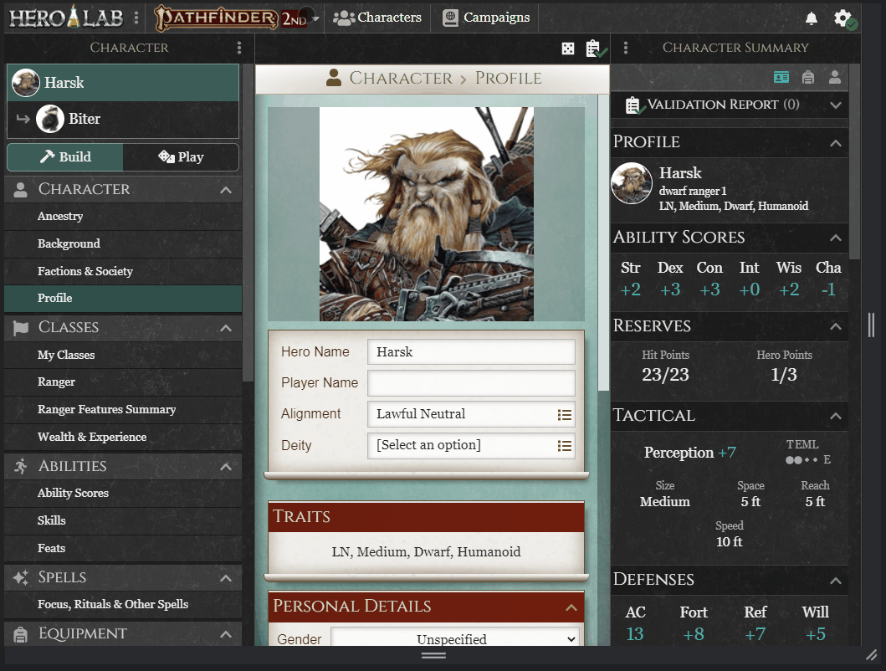Viewport: 886px width, 671px height.
Task: Collapse the Classes navigation group
Action: click(226, 329)
